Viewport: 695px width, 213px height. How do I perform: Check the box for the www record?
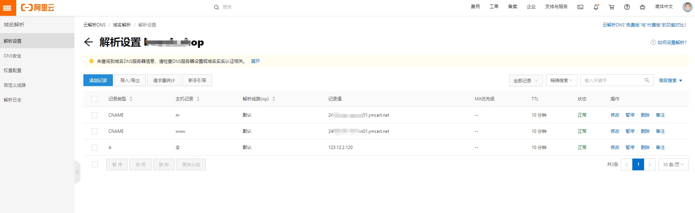[x=94, y=131]
